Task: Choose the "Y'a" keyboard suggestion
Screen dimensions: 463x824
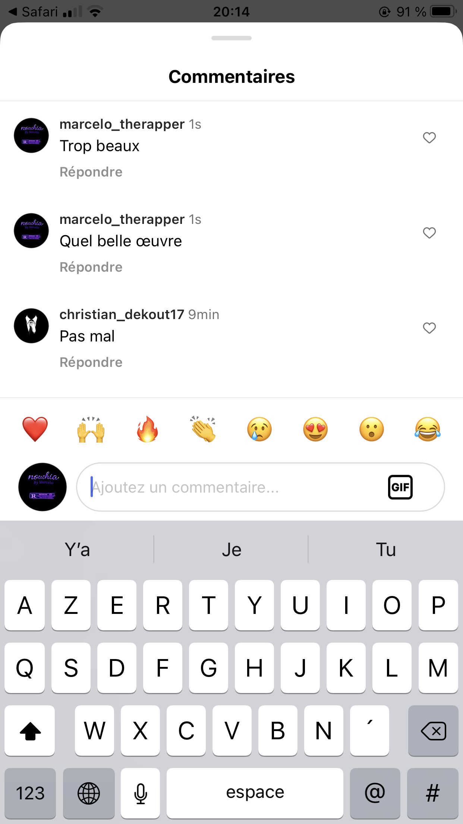Action: pyautogui.click(x=77, y=550)
